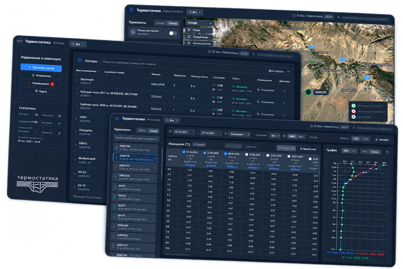Click the Легенда button
This screenshot has height=269, width=403.
[x=313, y=137]
